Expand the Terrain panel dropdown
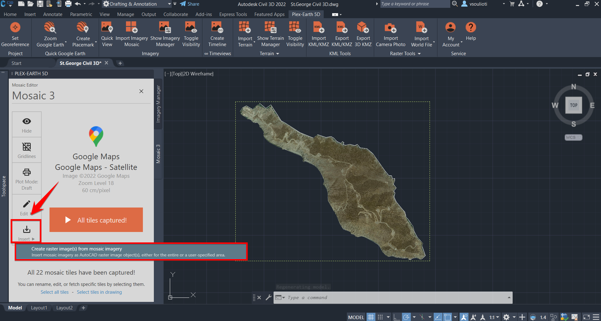 (x=278, y=53)
